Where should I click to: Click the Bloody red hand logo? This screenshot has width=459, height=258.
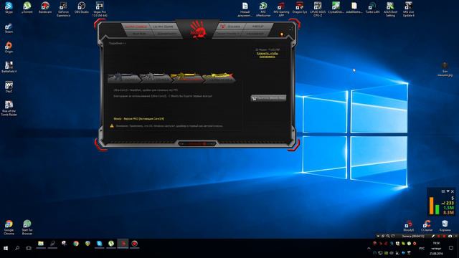click(x=198, y=30)
